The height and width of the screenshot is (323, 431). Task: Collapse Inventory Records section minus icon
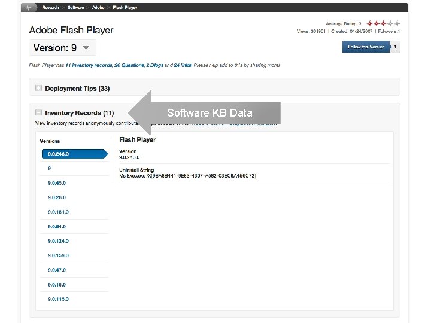(x=38, y=112)
